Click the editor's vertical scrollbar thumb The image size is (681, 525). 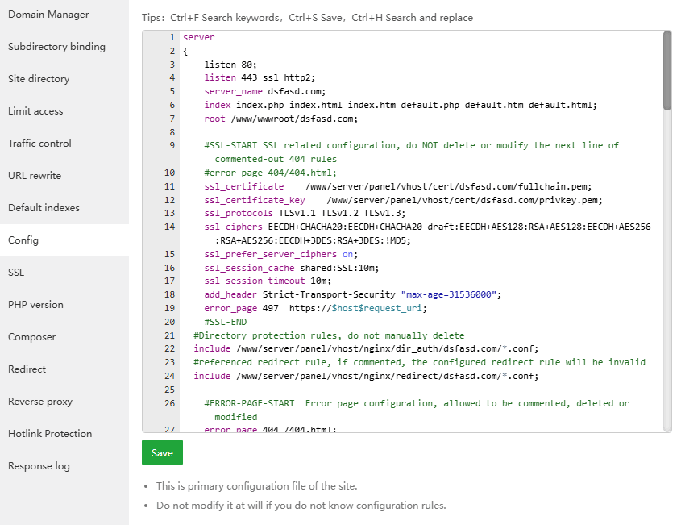(667, 71)
